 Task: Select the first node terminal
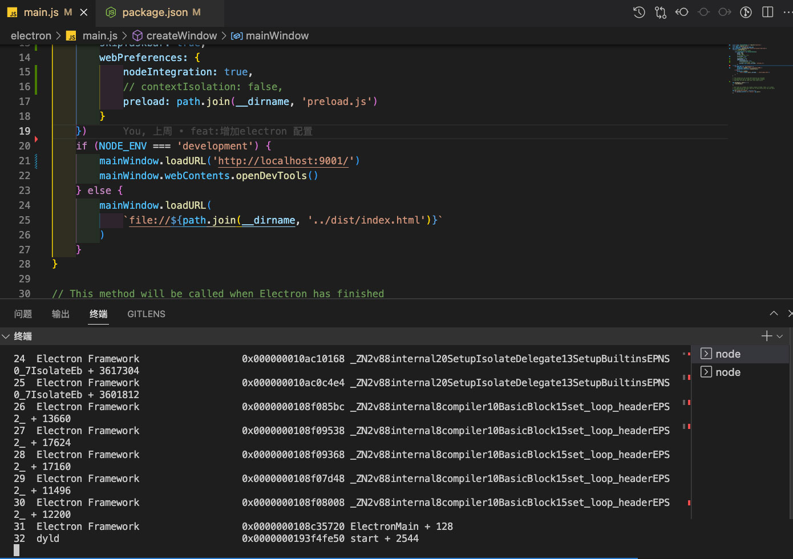click(x=740, y=354)
